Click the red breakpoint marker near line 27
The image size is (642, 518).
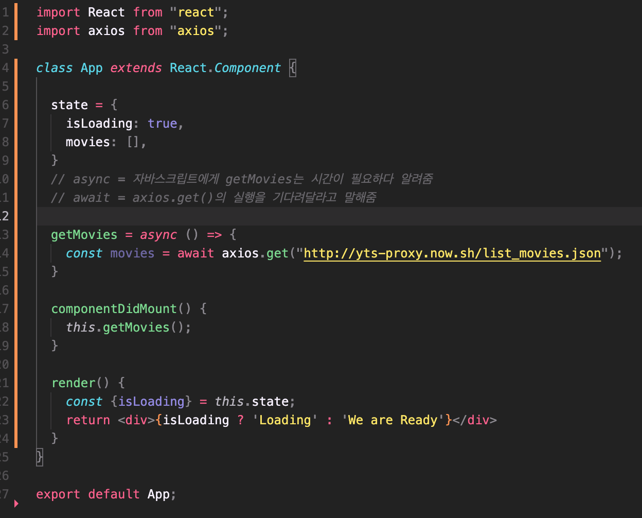(15, 504)
